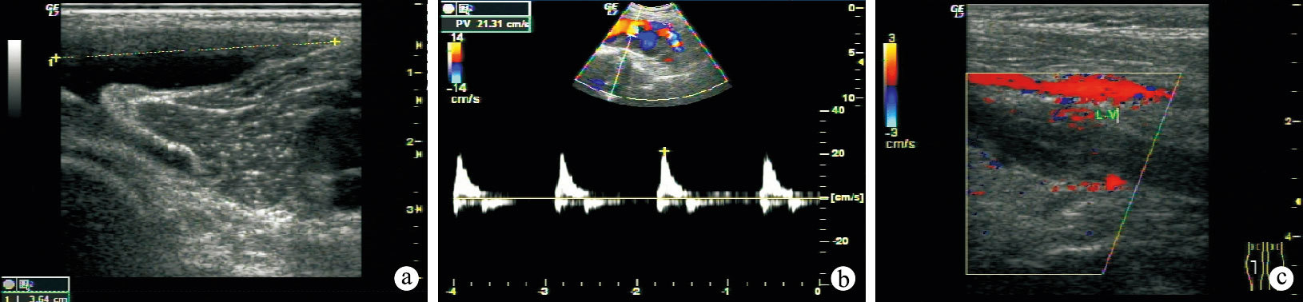Click the 14 cm/s color Doppler scale bar
The width and height of the screenshot is (1303, 302).
[x=454, y=63]
